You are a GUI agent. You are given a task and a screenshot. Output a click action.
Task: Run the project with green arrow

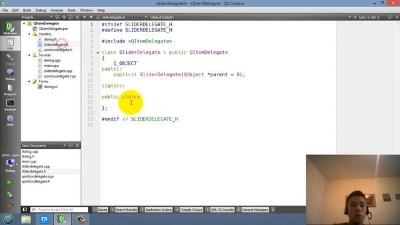point(10,183)
